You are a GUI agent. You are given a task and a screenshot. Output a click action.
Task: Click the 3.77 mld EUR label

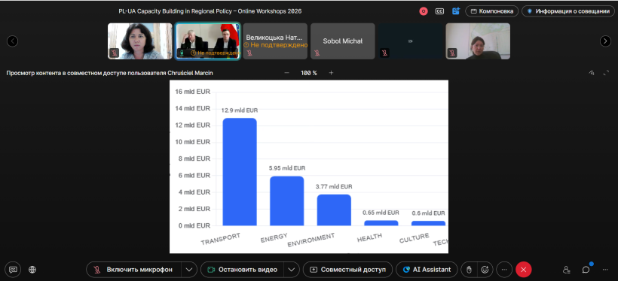[334, 186]
